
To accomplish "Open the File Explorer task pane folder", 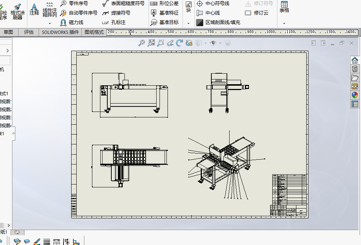I will click(x=355, y=78).
